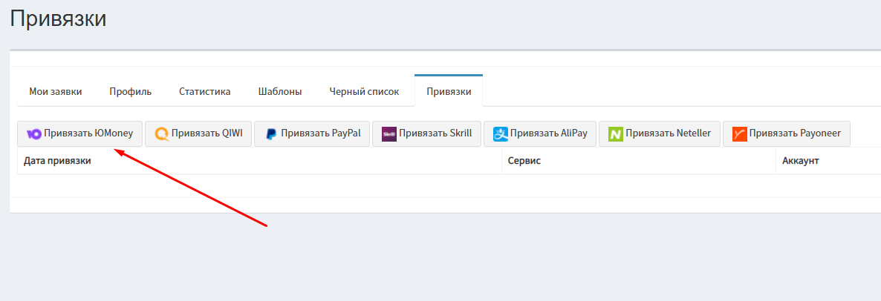Switch to the Профиль tab

[x=131, y=92]
